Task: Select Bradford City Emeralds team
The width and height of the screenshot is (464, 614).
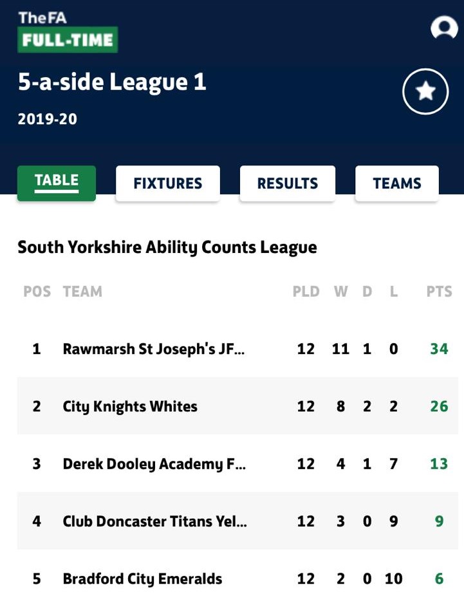Action: point(142,579)
